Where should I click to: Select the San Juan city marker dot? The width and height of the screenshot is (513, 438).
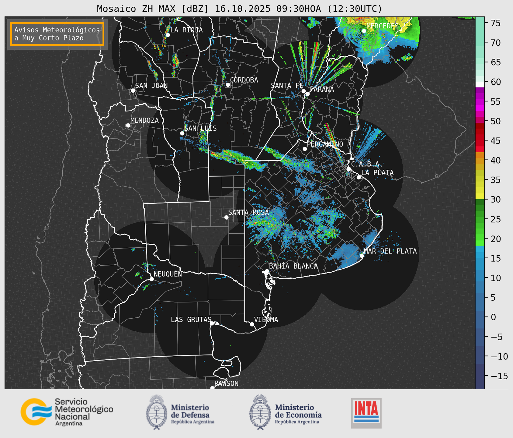coord(133,90)
